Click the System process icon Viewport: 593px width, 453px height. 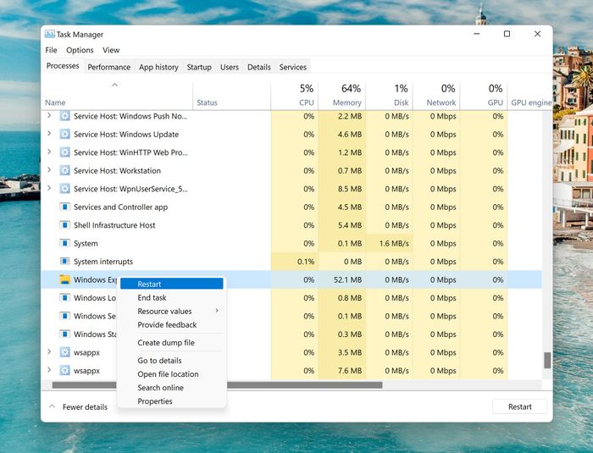tap(65, 243)
